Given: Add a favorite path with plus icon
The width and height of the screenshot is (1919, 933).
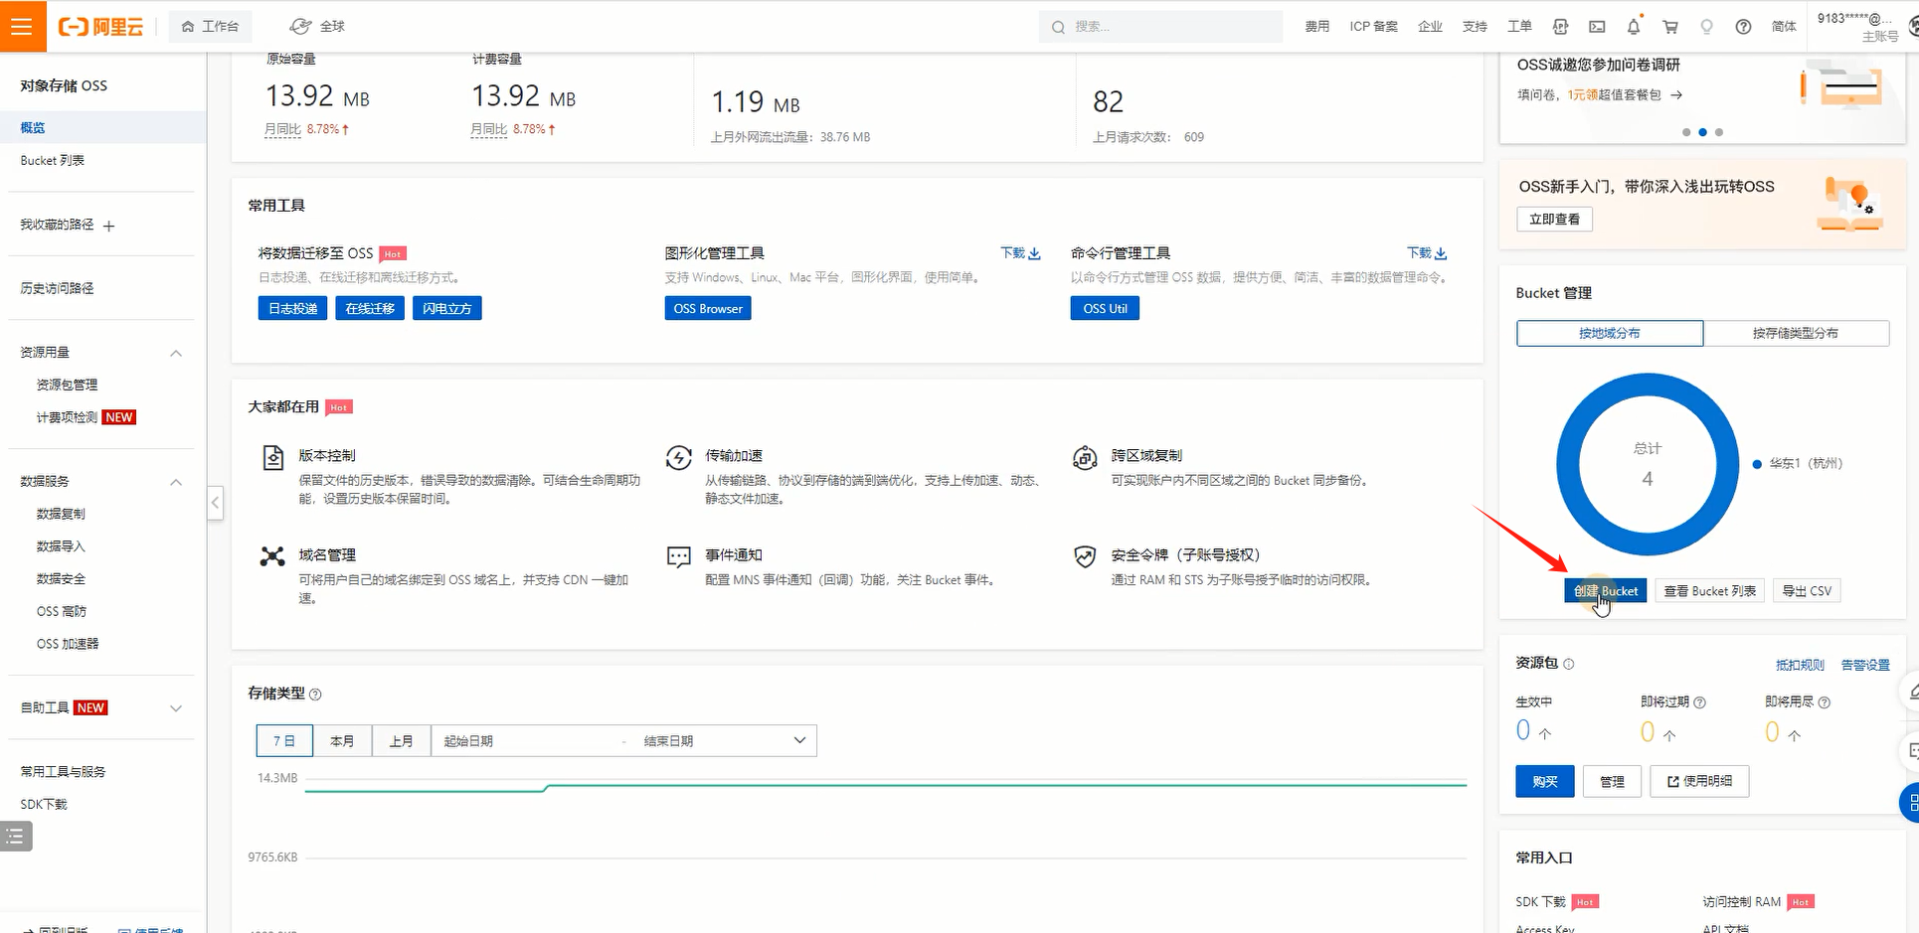Looking at the screenshot, I should pos(109,226).
